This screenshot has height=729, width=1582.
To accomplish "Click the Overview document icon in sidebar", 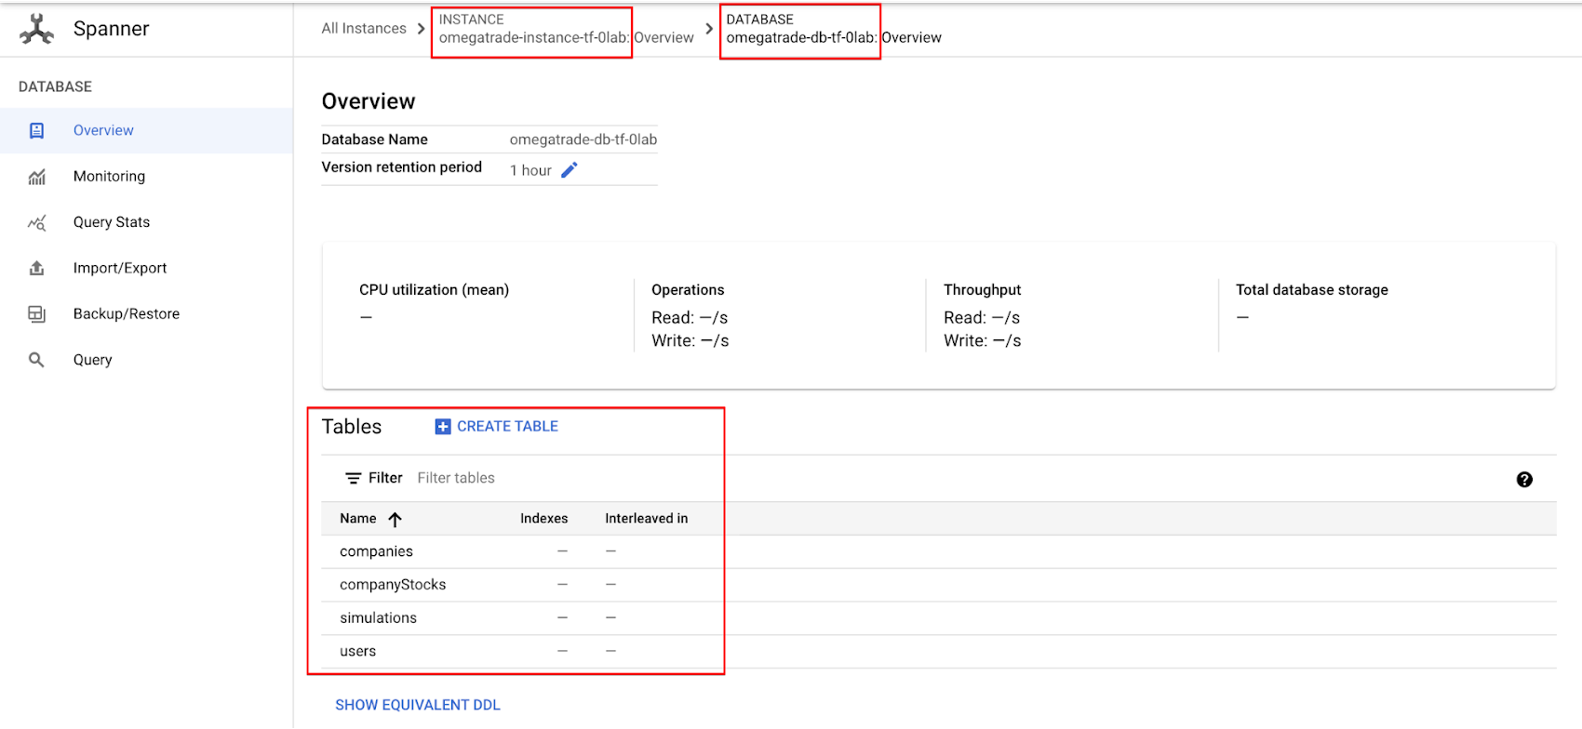I will pos(36,131).
